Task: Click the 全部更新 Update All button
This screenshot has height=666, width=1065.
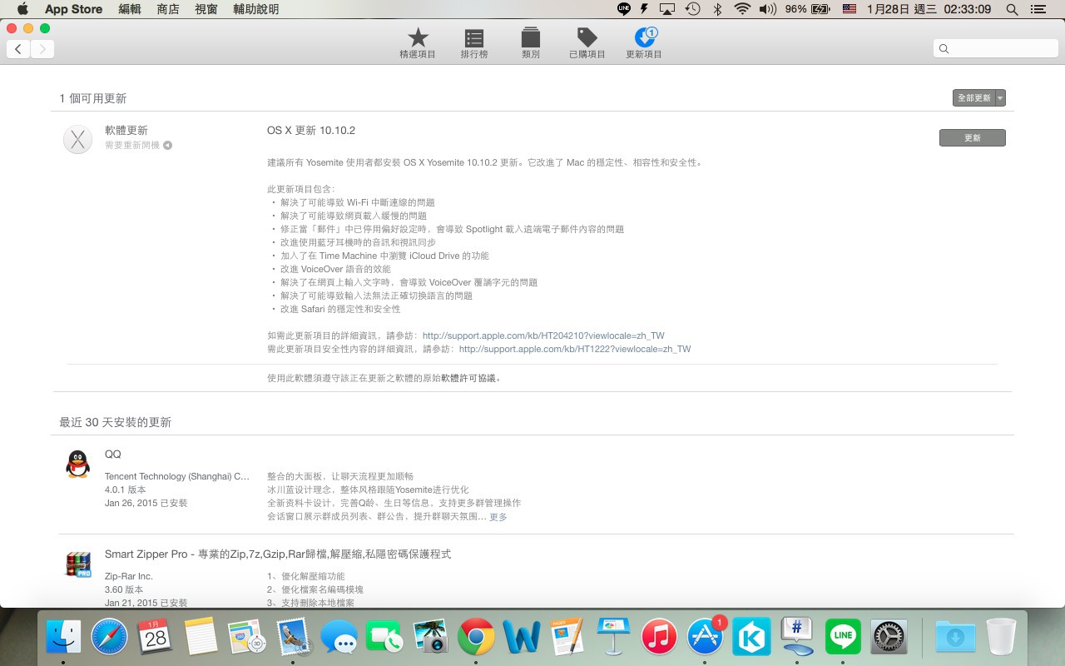Action: [x=973, y=98]
